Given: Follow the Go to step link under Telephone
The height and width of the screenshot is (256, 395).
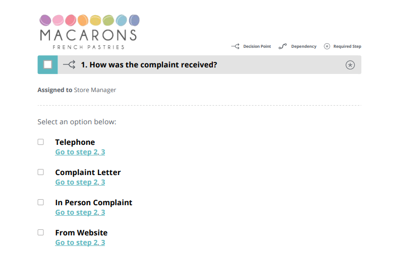Looking at the screenshot, I should coord(80,152).
